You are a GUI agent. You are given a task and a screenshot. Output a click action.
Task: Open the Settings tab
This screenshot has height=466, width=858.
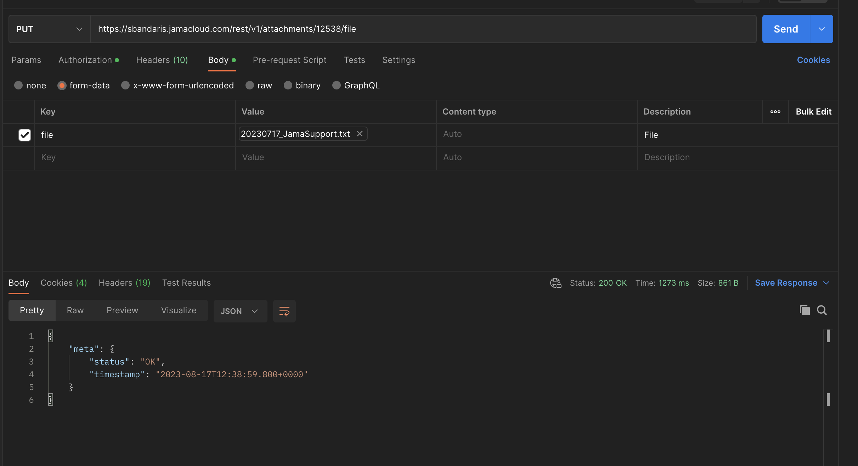[x=399, y=60]
